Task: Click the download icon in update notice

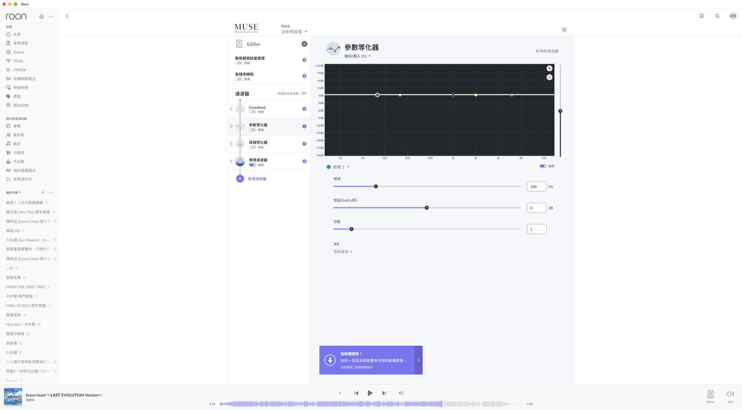Action: pos(330,360)
